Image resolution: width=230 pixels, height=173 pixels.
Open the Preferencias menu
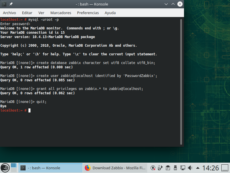(x=88, y=13)
